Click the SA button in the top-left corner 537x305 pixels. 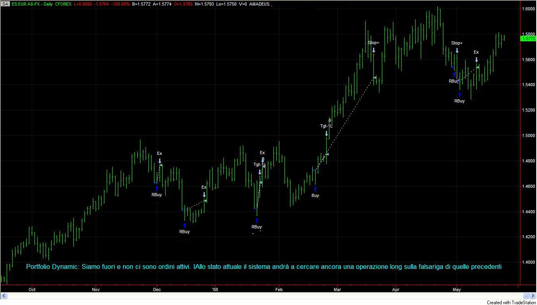[5, 4]
